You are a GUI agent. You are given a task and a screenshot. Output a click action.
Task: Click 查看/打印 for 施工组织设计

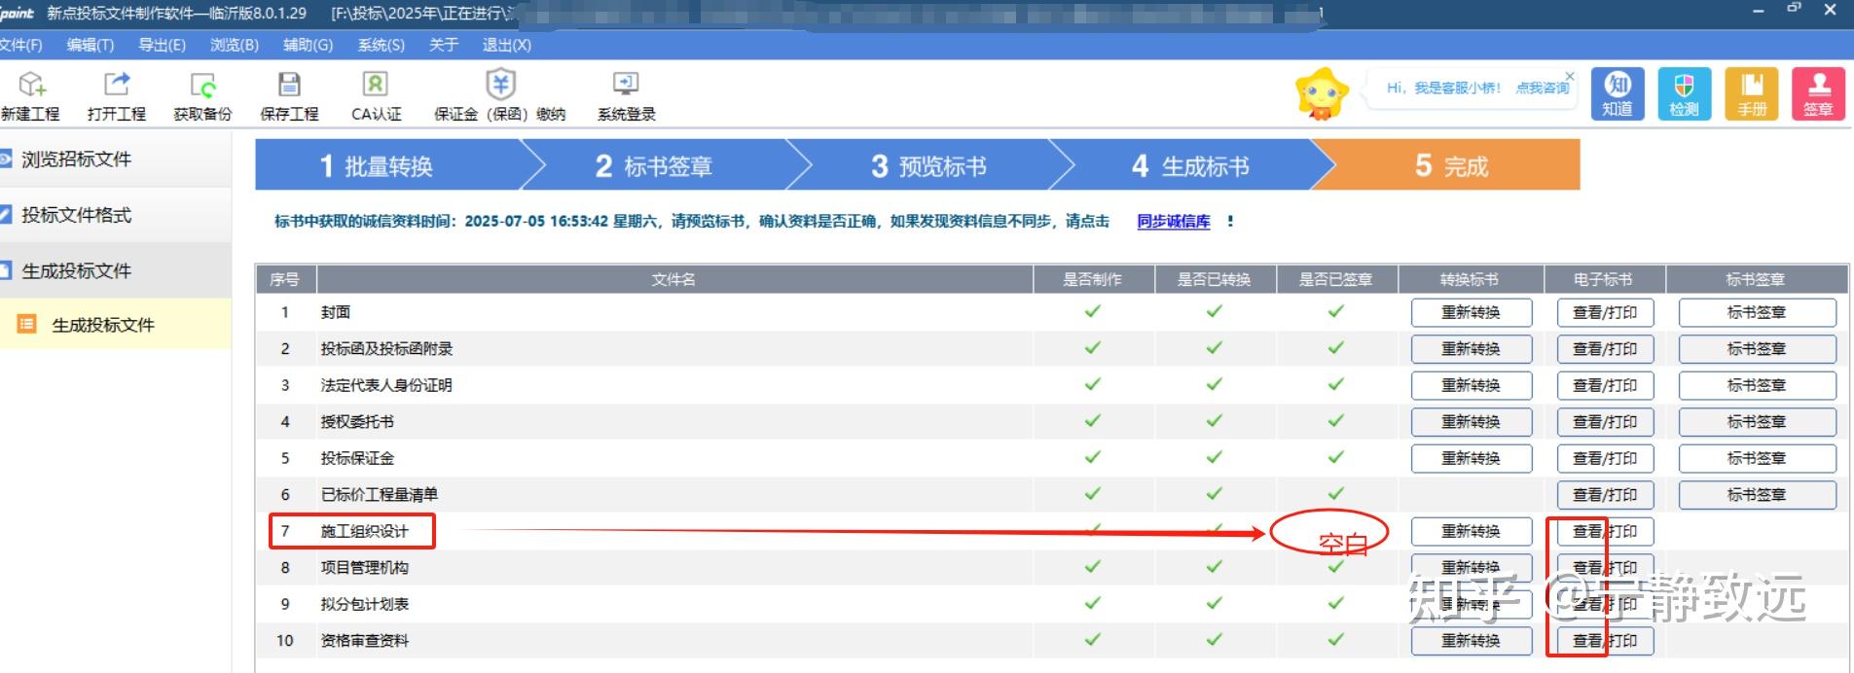1605,531
